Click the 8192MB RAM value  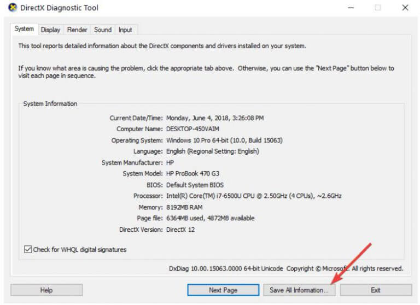point(184,207)
